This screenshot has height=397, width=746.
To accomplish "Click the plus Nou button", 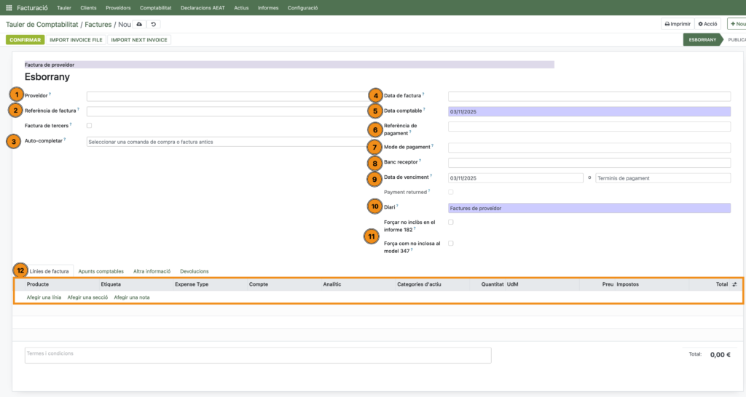I will [737, 24].
